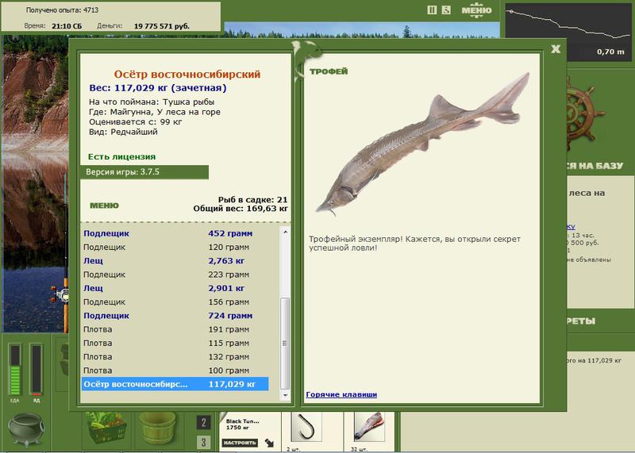Open the food basket with vegetables

(106, 428)
